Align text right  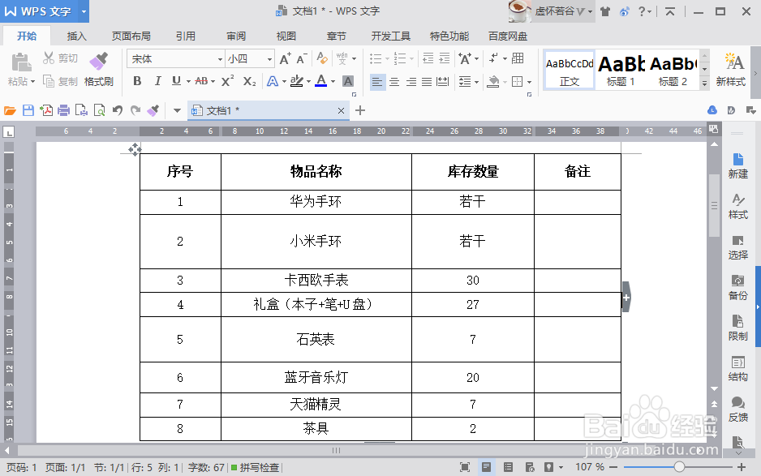click(x=411, y=82)
